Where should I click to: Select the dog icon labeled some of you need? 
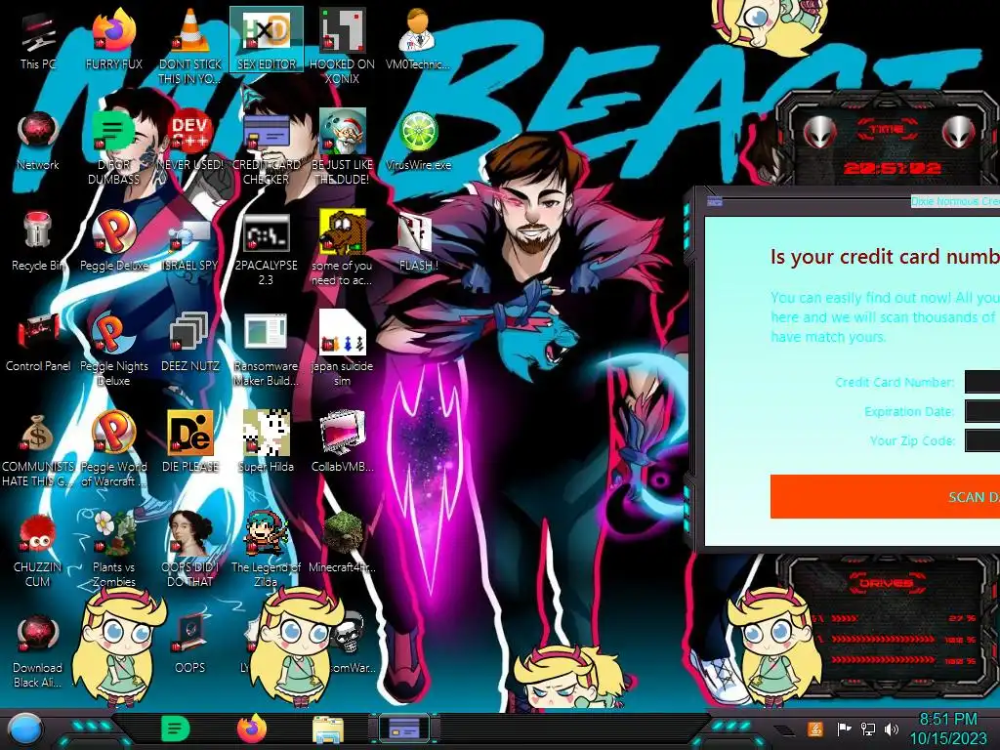point(342,247)
